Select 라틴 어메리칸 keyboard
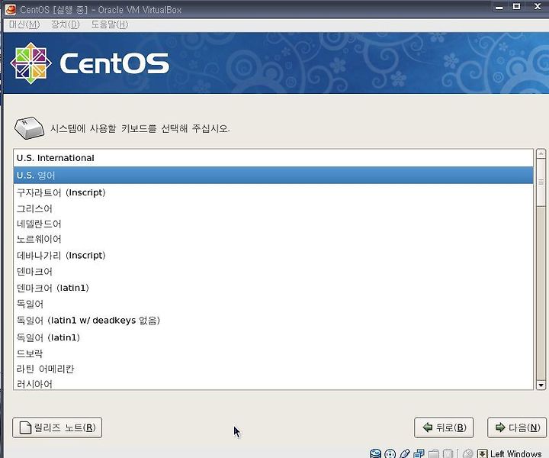549x458 pixels. point(273,369)
